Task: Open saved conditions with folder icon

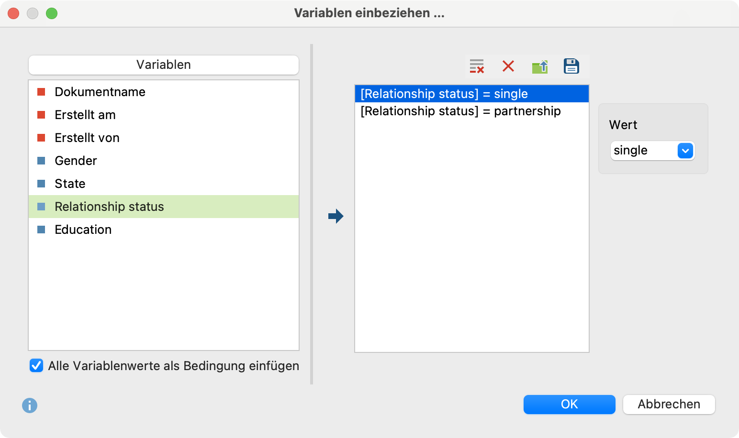Action: (540, 66)
